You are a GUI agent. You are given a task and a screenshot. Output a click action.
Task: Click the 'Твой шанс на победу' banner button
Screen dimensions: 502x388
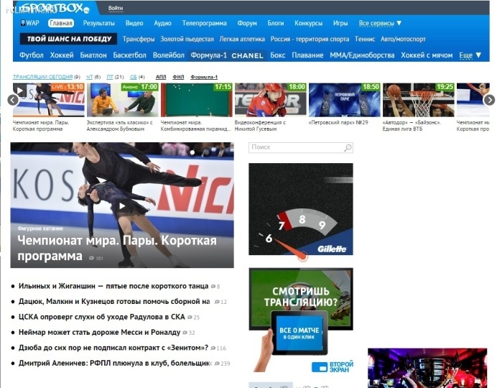68,39
